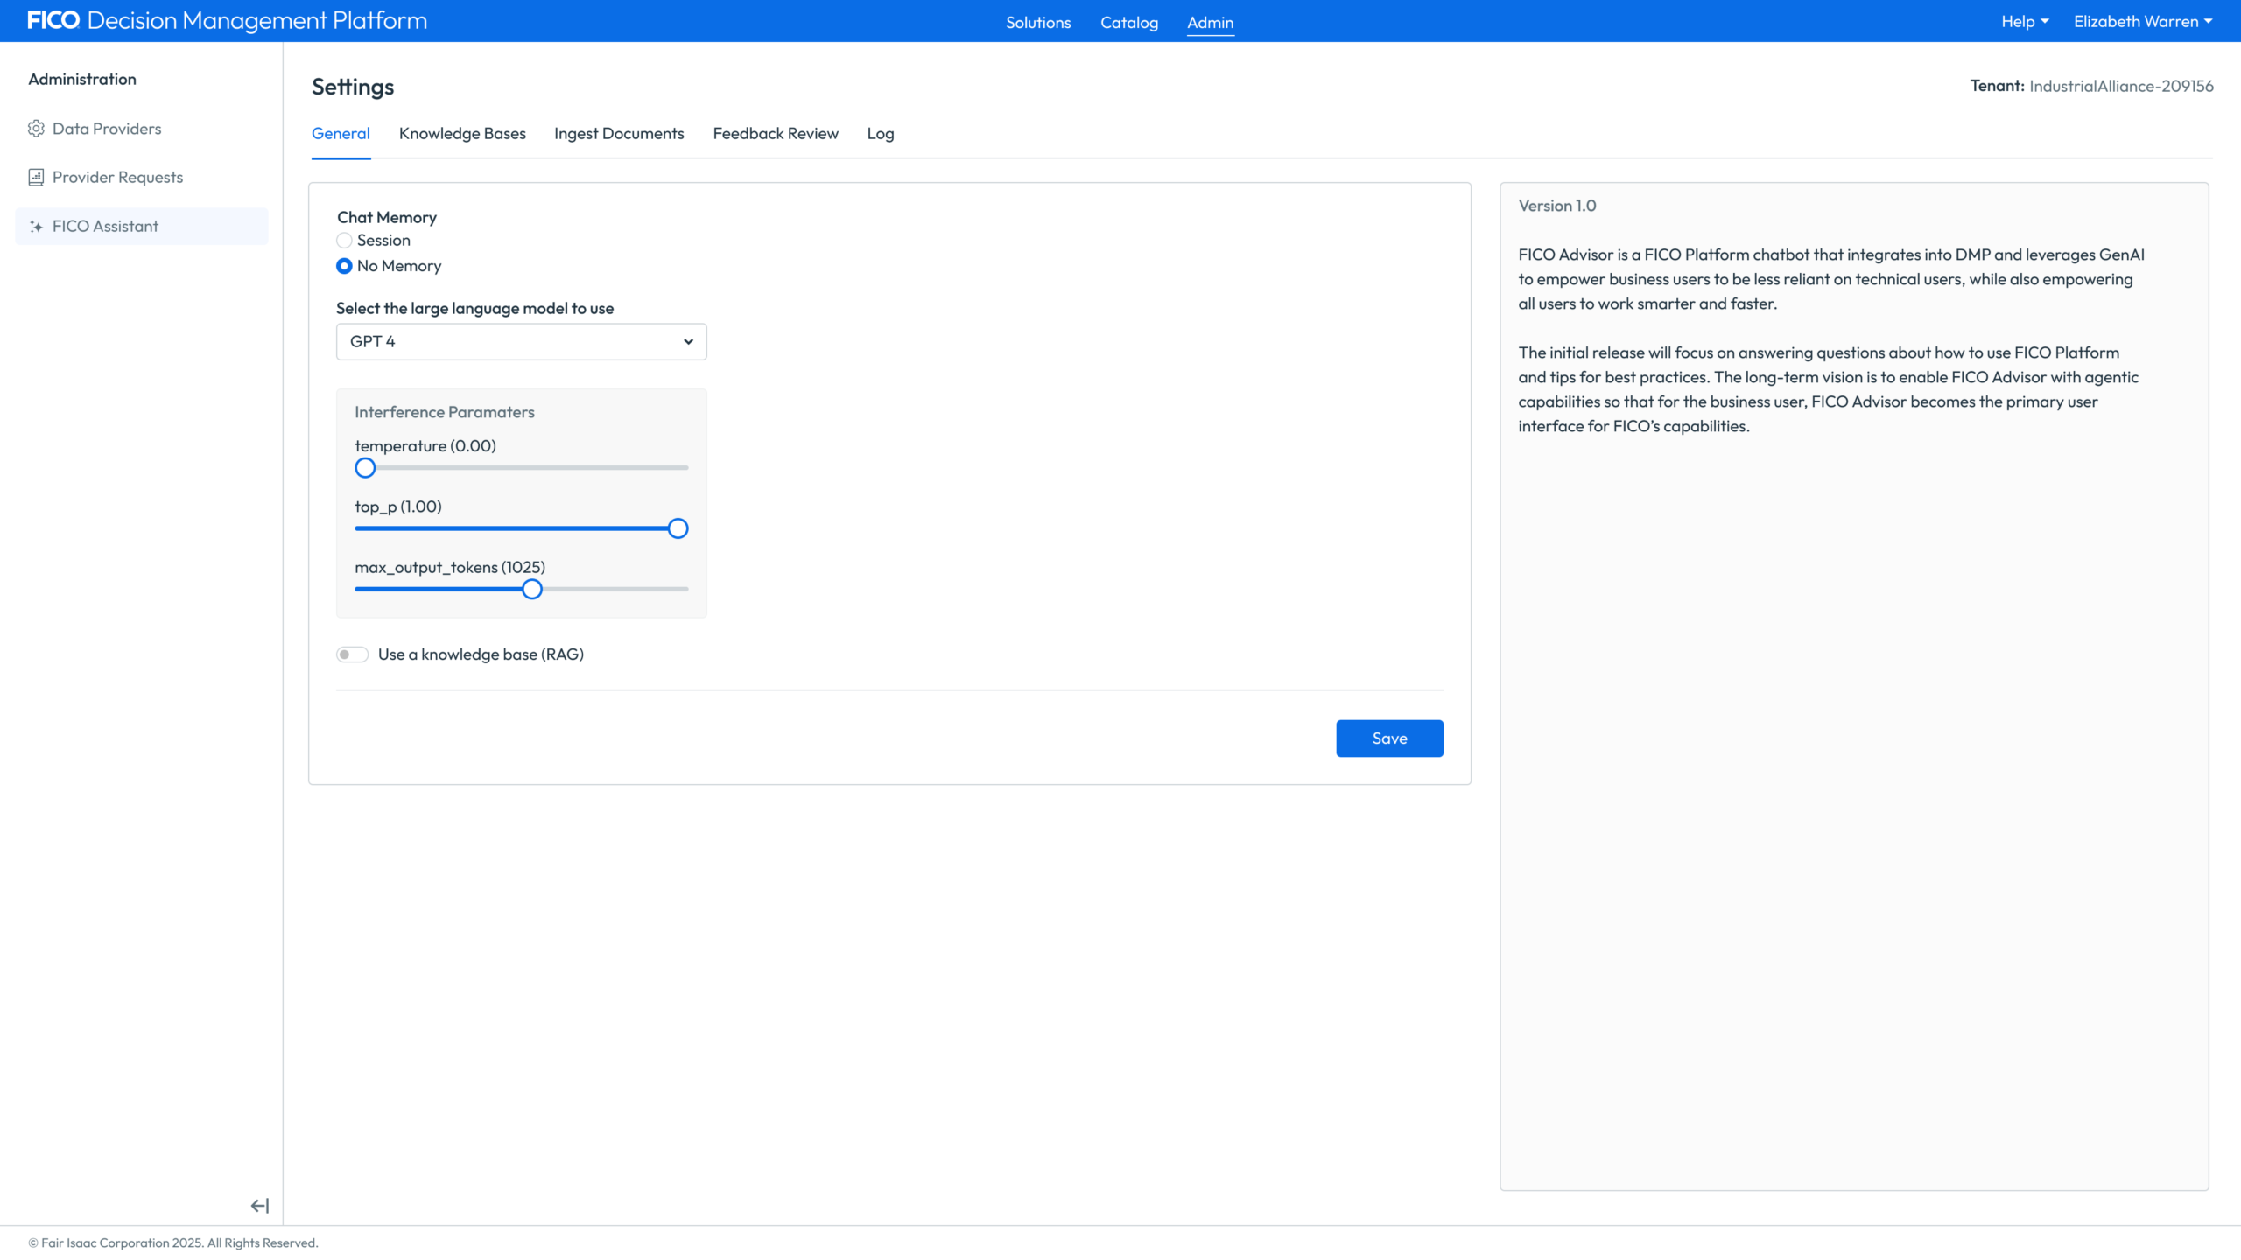
Task: Switch to the Log tab
Action: 880,134
